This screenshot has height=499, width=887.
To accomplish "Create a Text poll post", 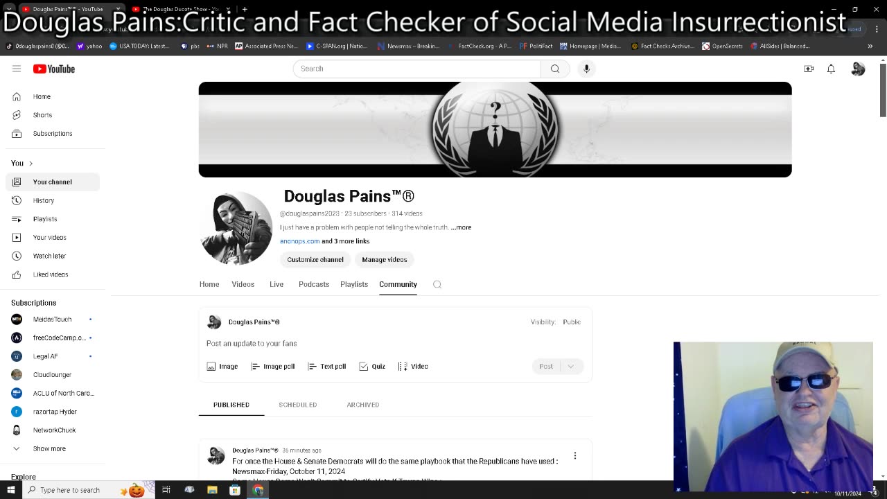I will 327,366.
